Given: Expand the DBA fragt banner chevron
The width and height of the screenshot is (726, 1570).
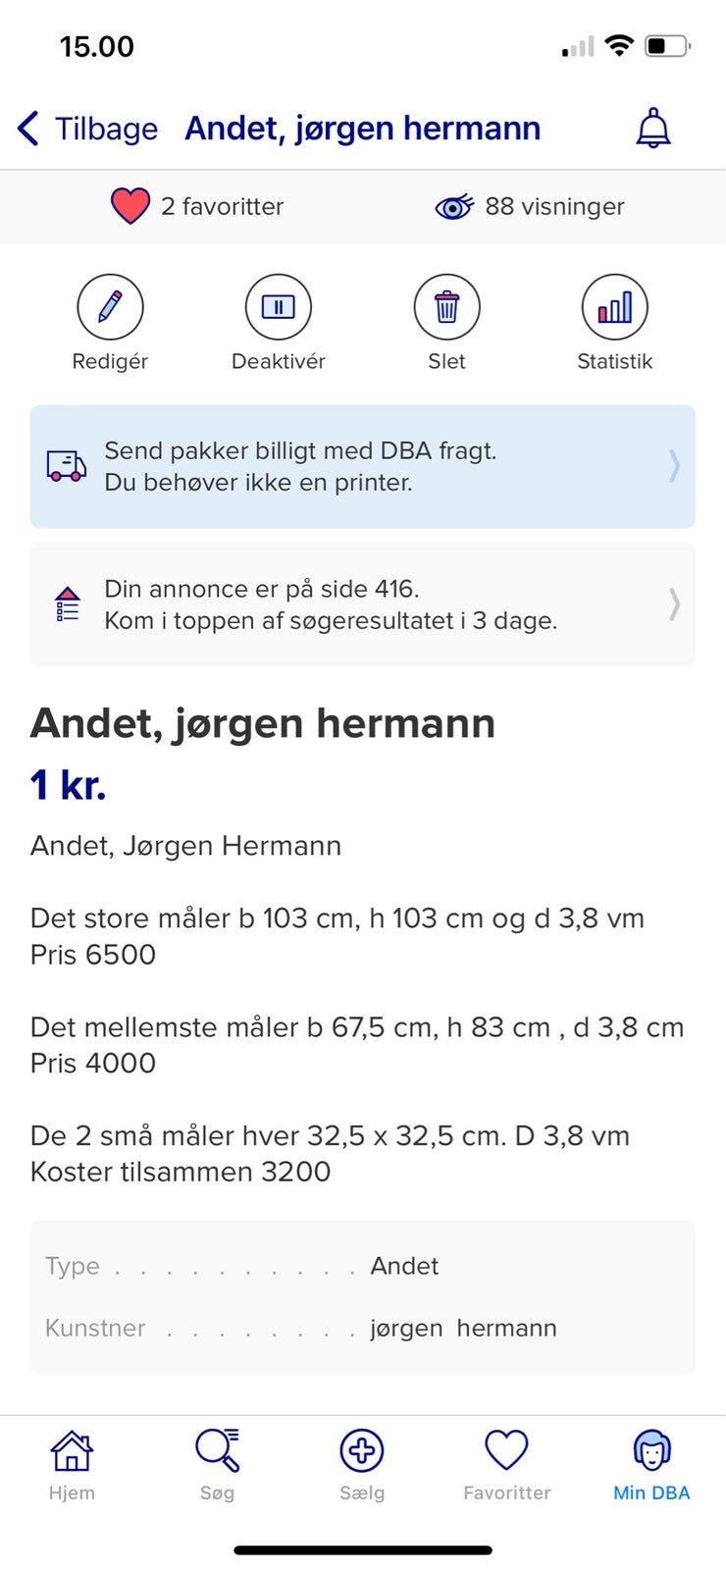Looking at the screenshot, I should coord(674,466).
